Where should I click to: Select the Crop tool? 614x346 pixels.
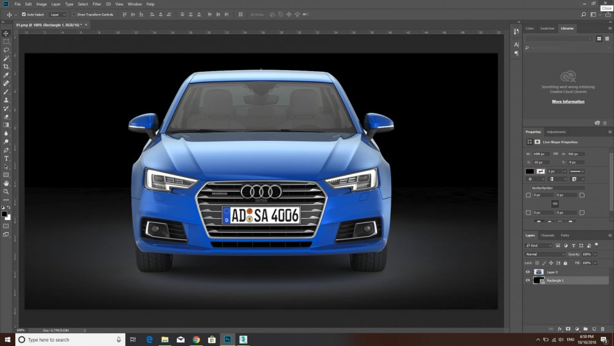[6, 66]
